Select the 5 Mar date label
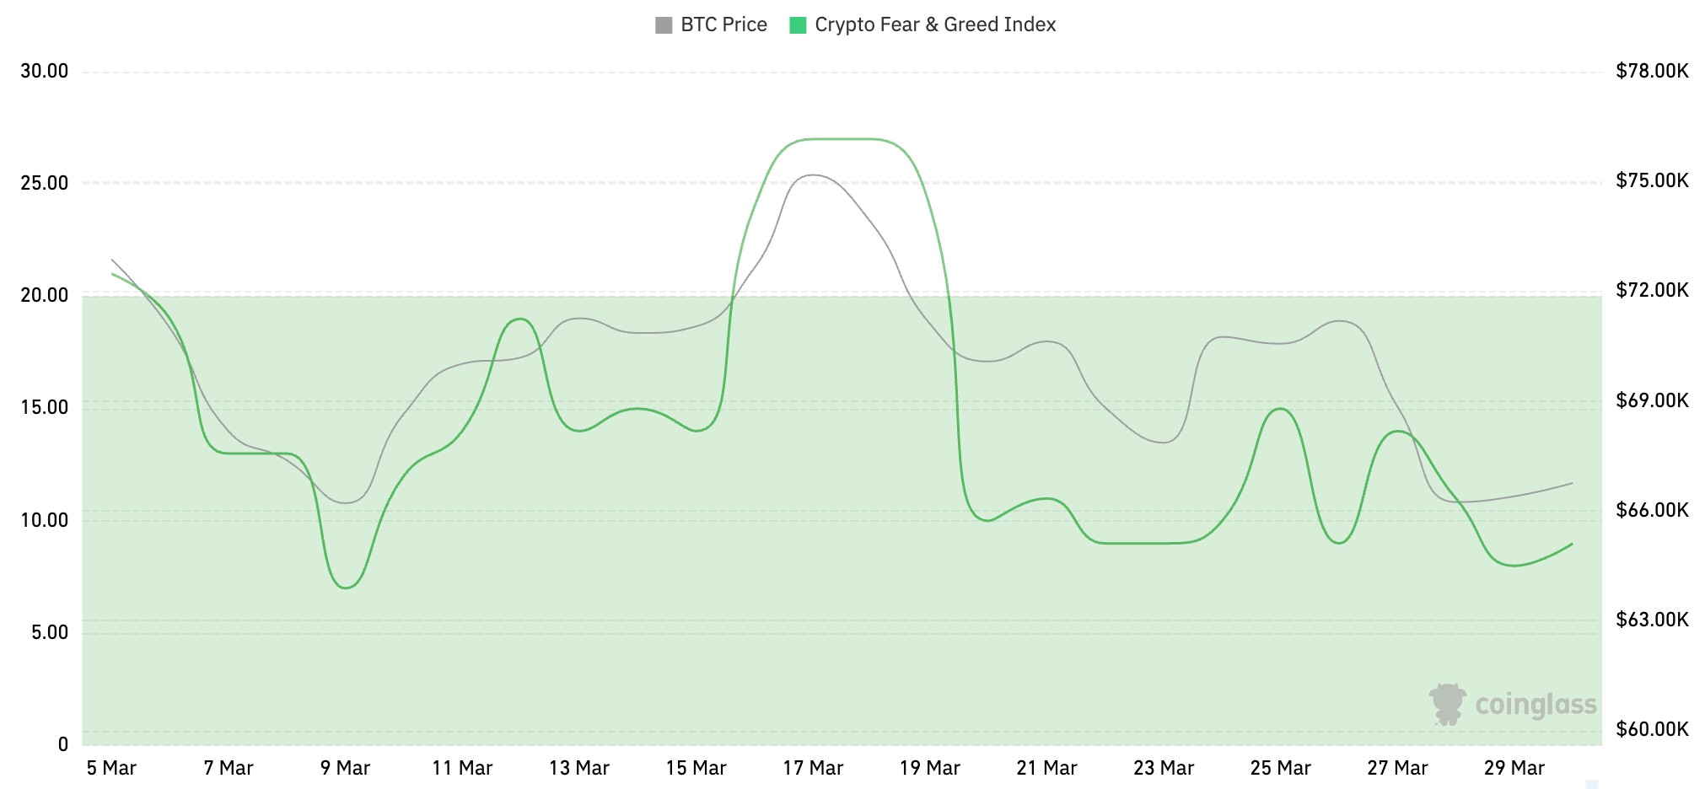Viewport: 1705px width, 789px height. 111,768
